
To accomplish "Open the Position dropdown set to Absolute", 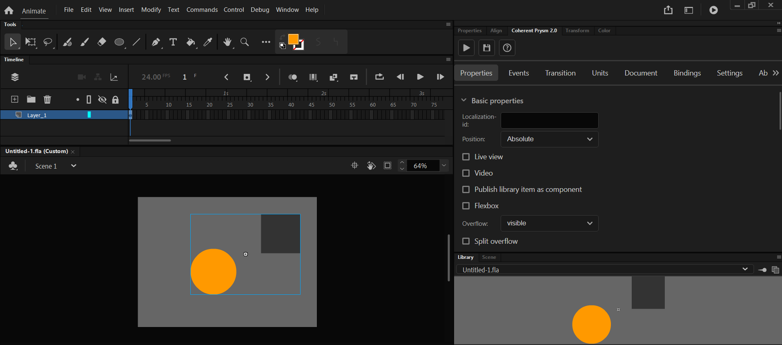I will pos(550,139).
